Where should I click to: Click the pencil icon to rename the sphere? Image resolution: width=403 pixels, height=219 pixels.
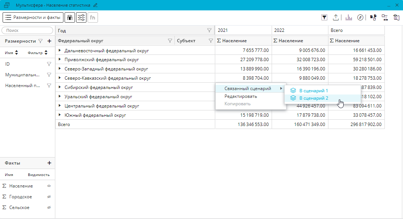95,5
